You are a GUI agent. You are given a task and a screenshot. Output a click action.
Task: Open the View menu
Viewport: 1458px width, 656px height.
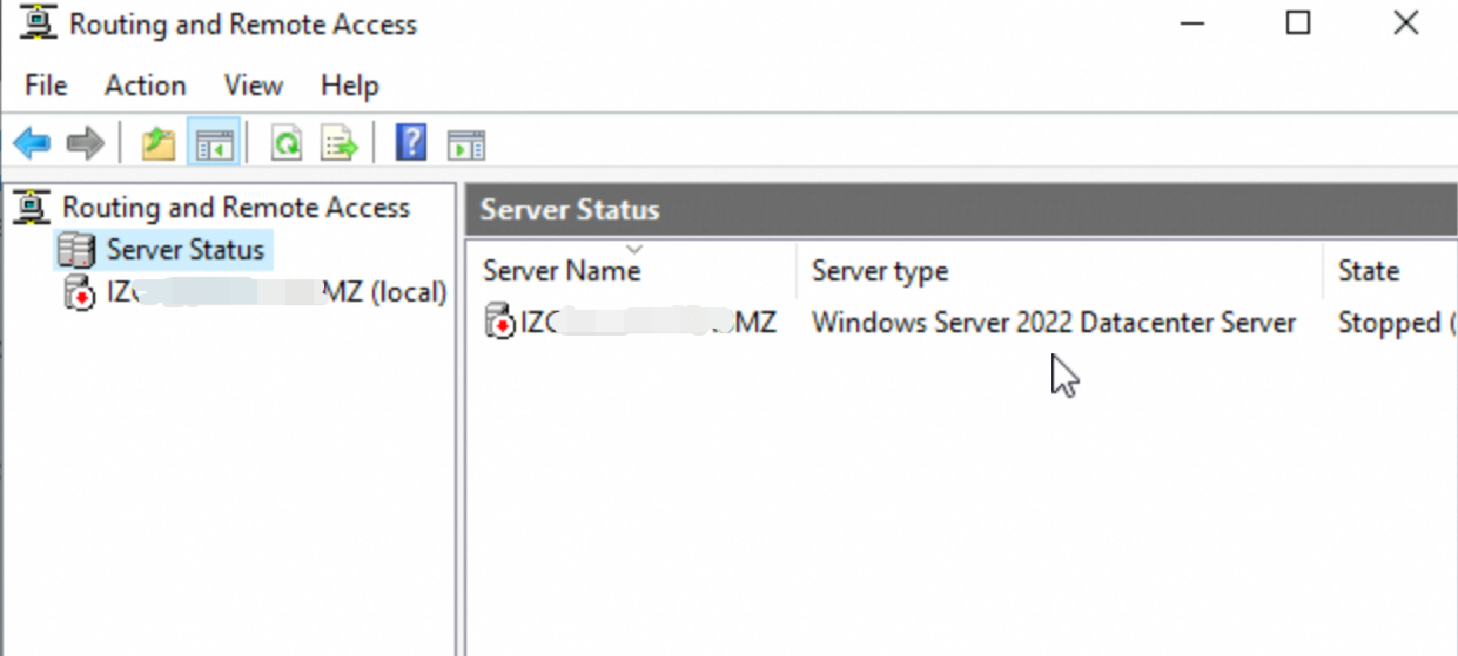click(254, 86)
